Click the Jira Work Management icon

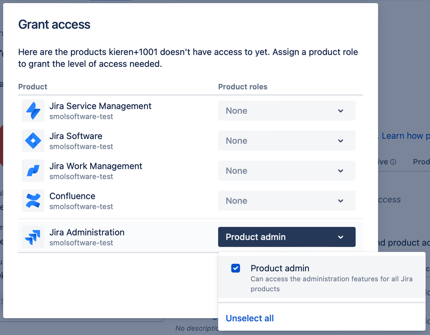pyautogui.click(x=33, y=171)
